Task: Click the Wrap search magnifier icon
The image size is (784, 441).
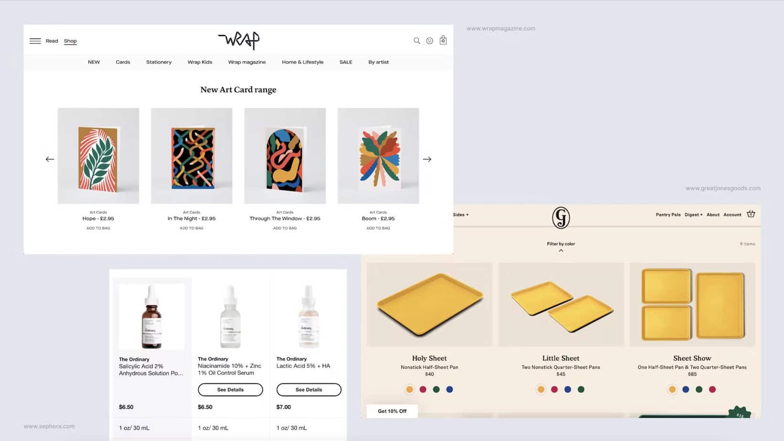Action: click(x=417, y=41)
